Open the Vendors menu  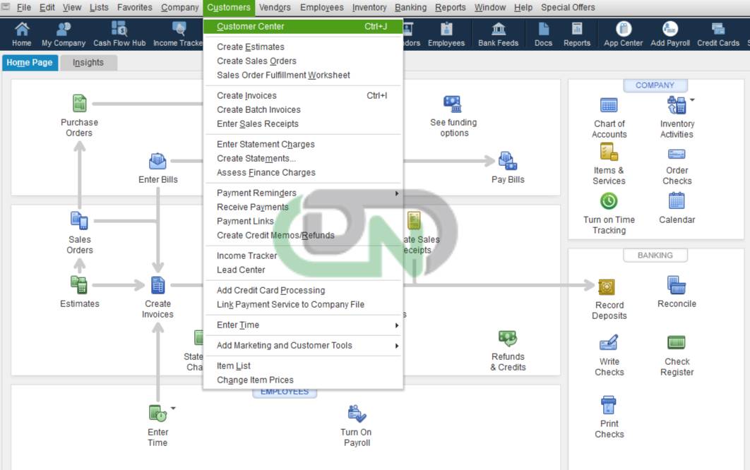point(275,7)
